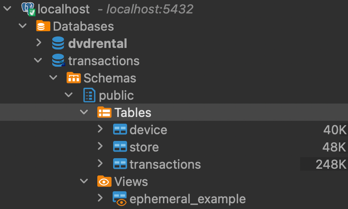Expand the ephemeral_example view node

[100, 198]
